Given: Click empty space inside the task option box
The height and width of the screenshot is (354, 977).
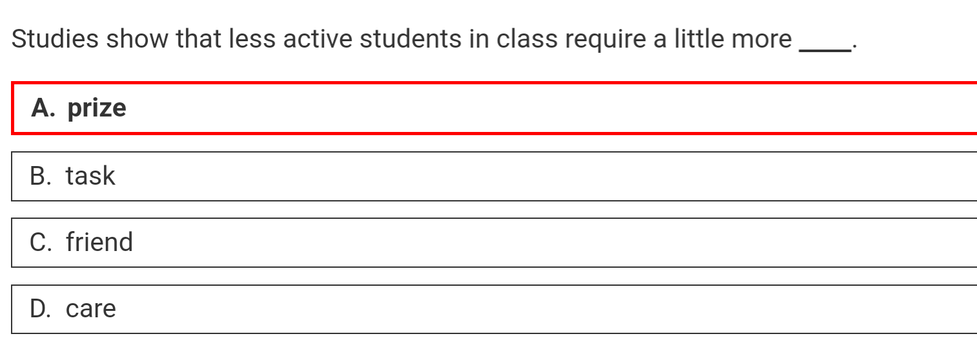Looking at the screenshot, I should pyautogui.click(x=549, y=176).
